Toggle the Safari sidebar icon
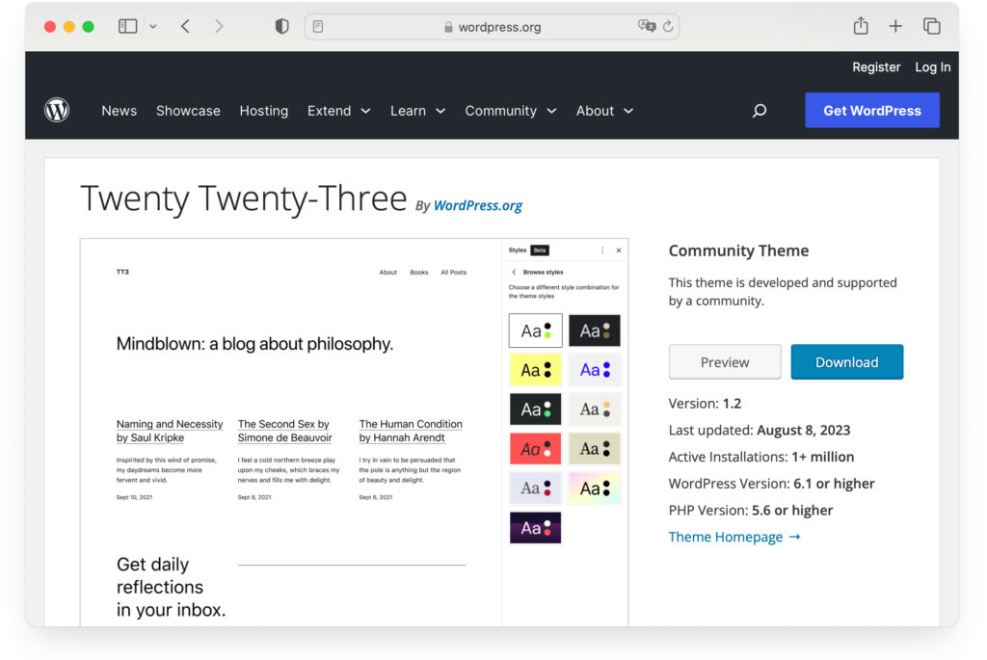 click(128, 26)
